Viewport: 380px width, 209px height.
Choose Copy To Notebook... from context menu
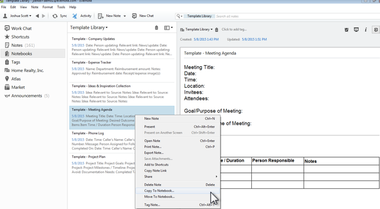[178, 191]
